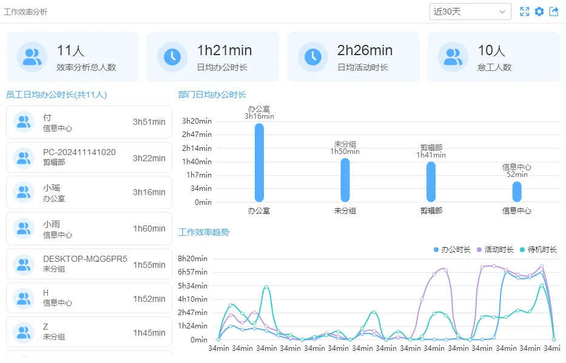This screenshot has height=363, width=566.
Task: Select DESKTOP-MQG6PR5 employee name
Action: [85, 259]
